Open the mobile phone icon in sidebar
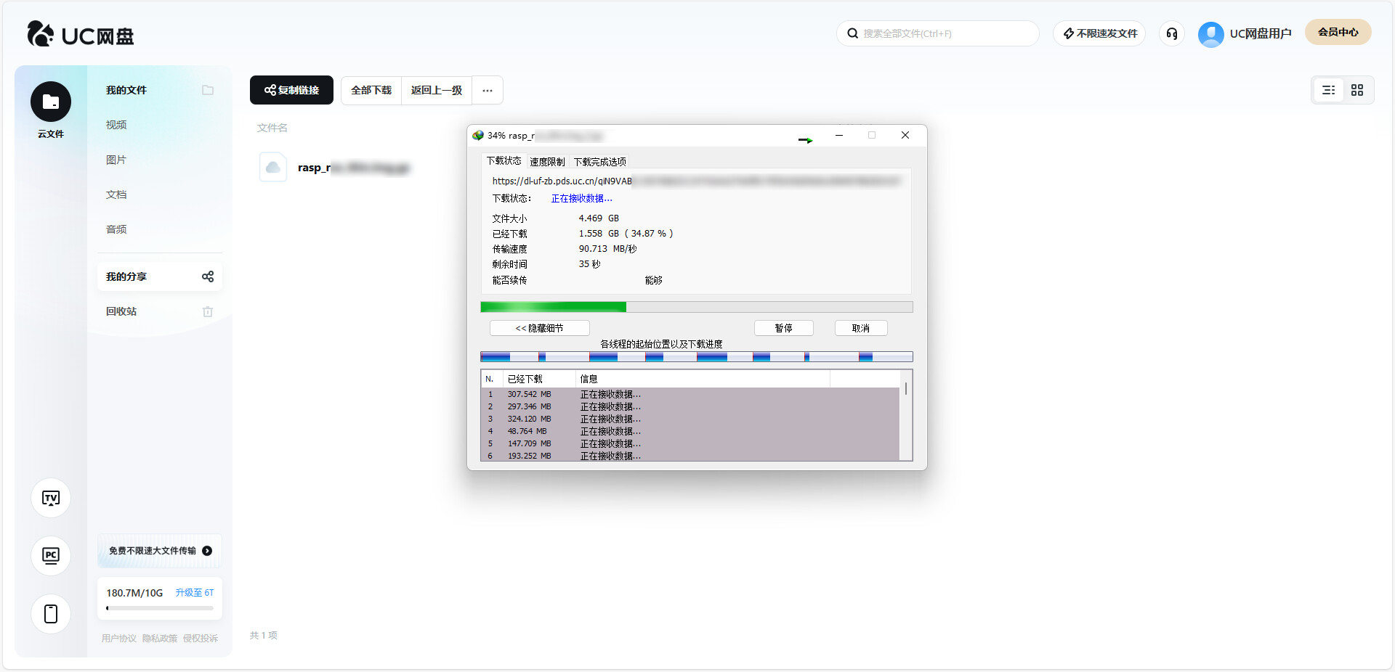 click(x=51, y=614)
